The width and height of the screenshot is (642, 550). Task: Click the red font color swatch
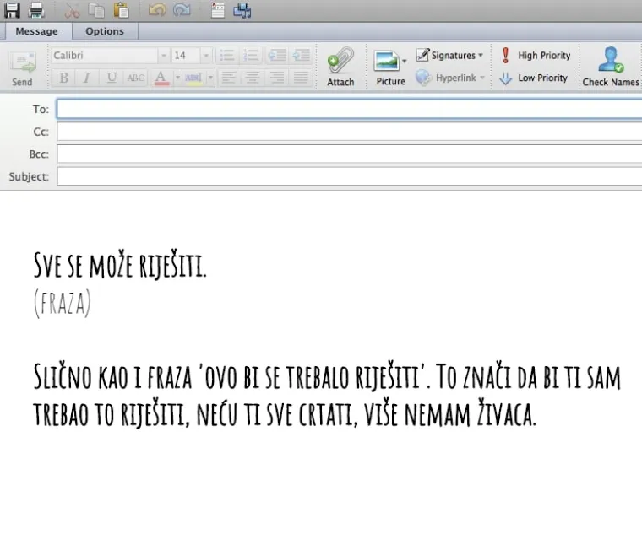[160, 78]
